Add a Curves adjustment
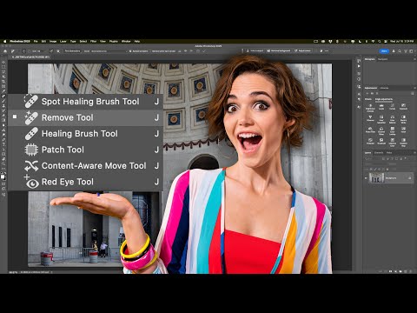 click(x=393, y=107)
